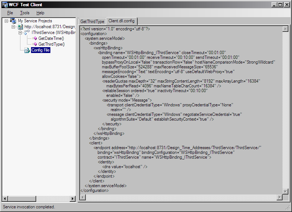The image size is (292, 212).
Task: Click the GetDateTime() operation icon
Action: [35, 38]
